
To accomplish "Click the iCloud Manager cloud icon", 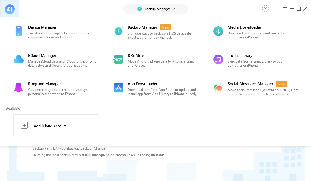I will click(19, 59).
